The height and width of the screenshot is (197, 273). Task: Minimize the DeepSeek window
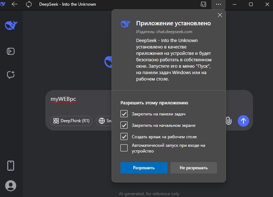235,4
